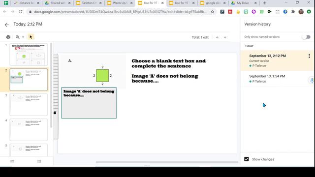Click the address bar URL
The width and height of the screenshot is (315, 177).
120,12
